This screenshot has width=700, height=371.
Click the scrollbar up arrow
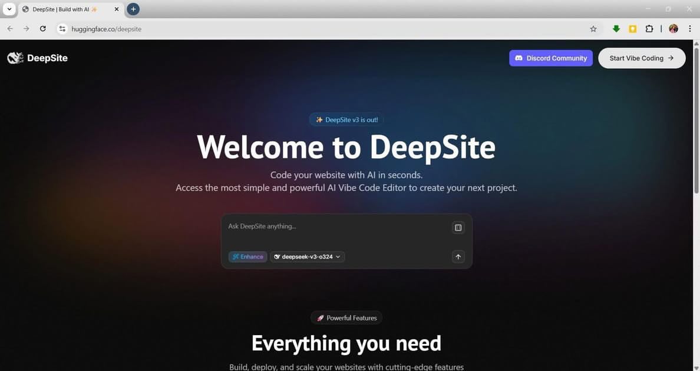pos(696,43)
